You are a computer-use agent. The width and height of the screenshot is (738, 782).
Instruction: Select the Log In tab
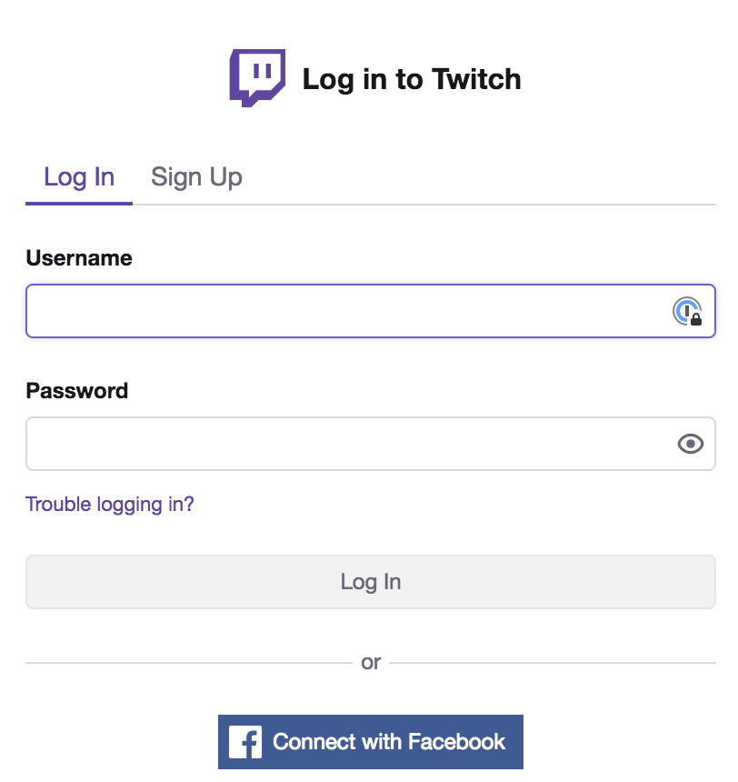point(79,177)
